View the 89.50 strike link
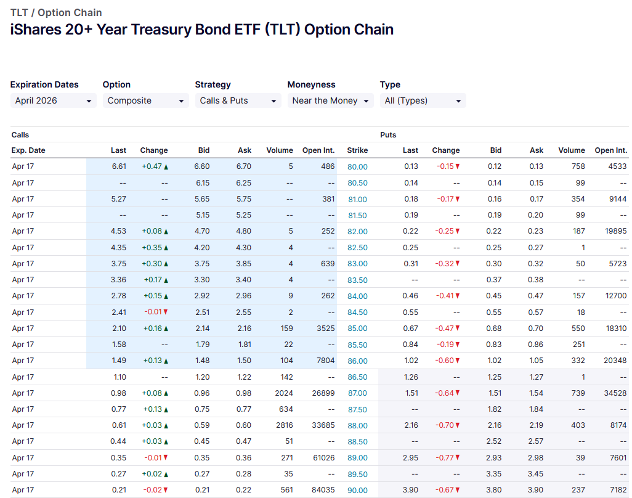Viewport: 632px width, 498px height. coord(357,474)
